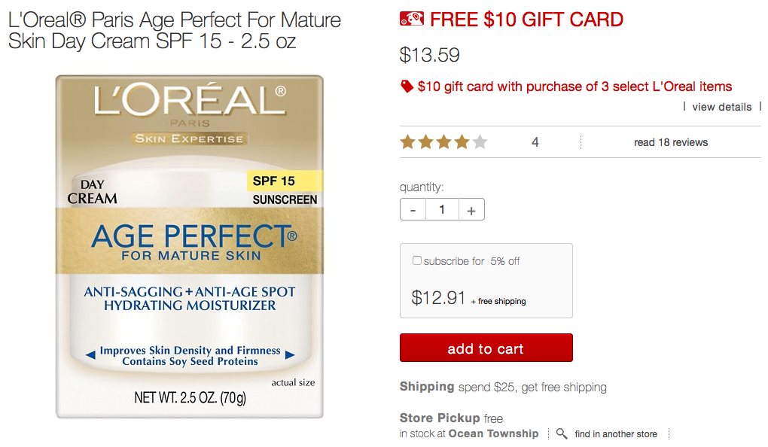Screen dimensions: 768x447
Task: Increase quantity using the plus stepper
Action: point(471,209)
